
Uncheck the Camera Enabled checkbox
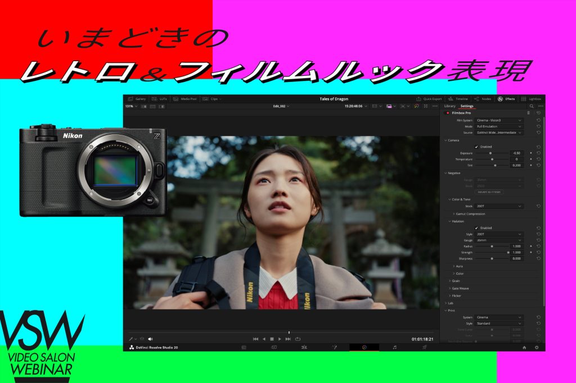476,147
